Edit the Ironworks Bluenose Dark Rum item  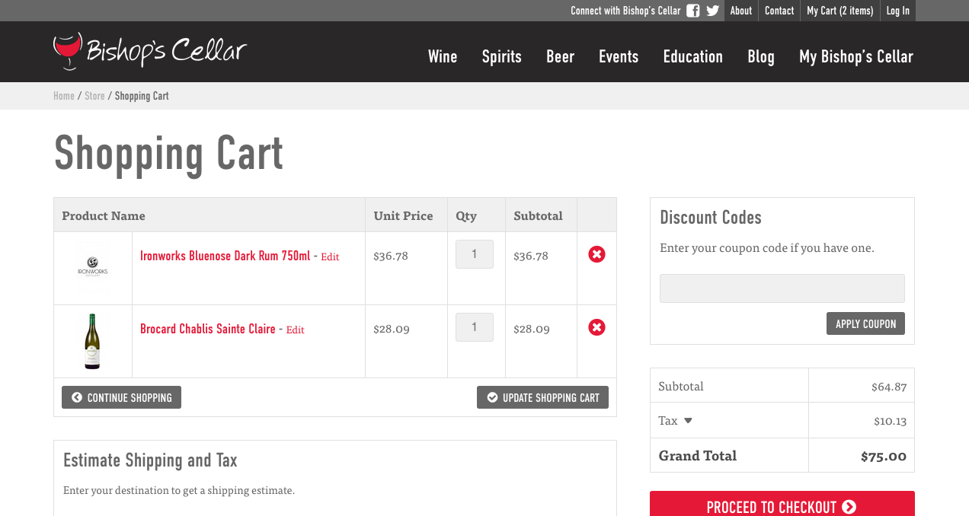(330, 256)
